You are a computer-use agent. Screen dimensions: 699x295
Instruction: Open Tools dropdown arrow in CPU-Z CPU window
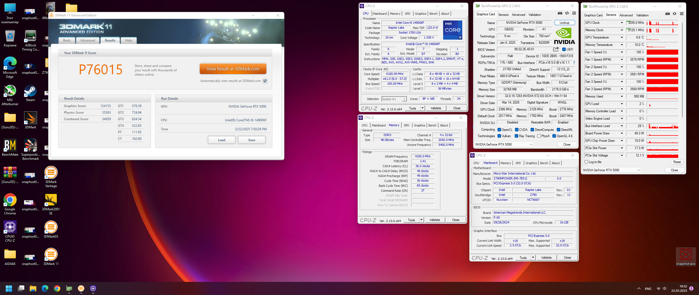pos(422,108)
